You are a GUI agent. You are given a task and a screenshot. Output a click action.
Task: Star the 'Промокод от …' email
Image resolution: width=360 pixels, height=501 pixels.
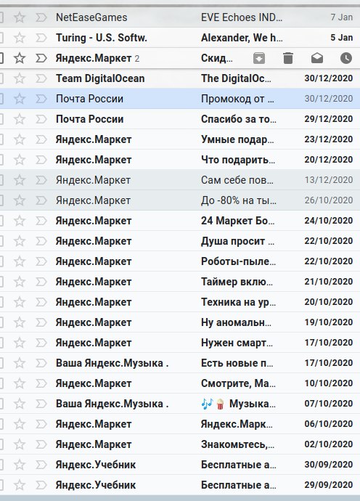20,99
